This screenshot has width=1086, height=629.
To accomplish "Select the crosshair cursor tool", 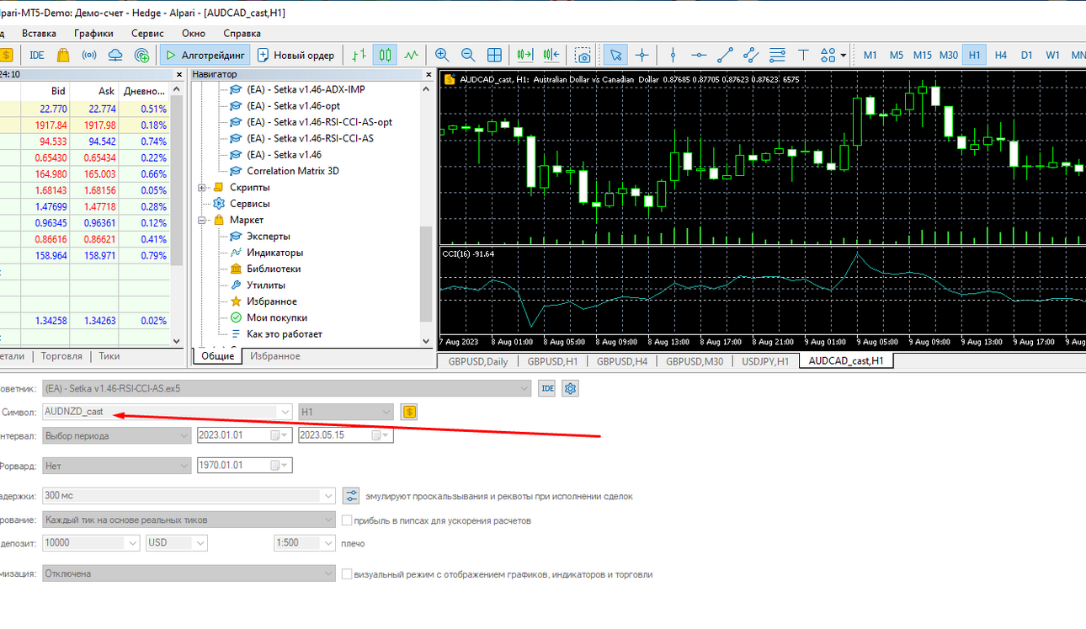I will (x=642, y=55).
